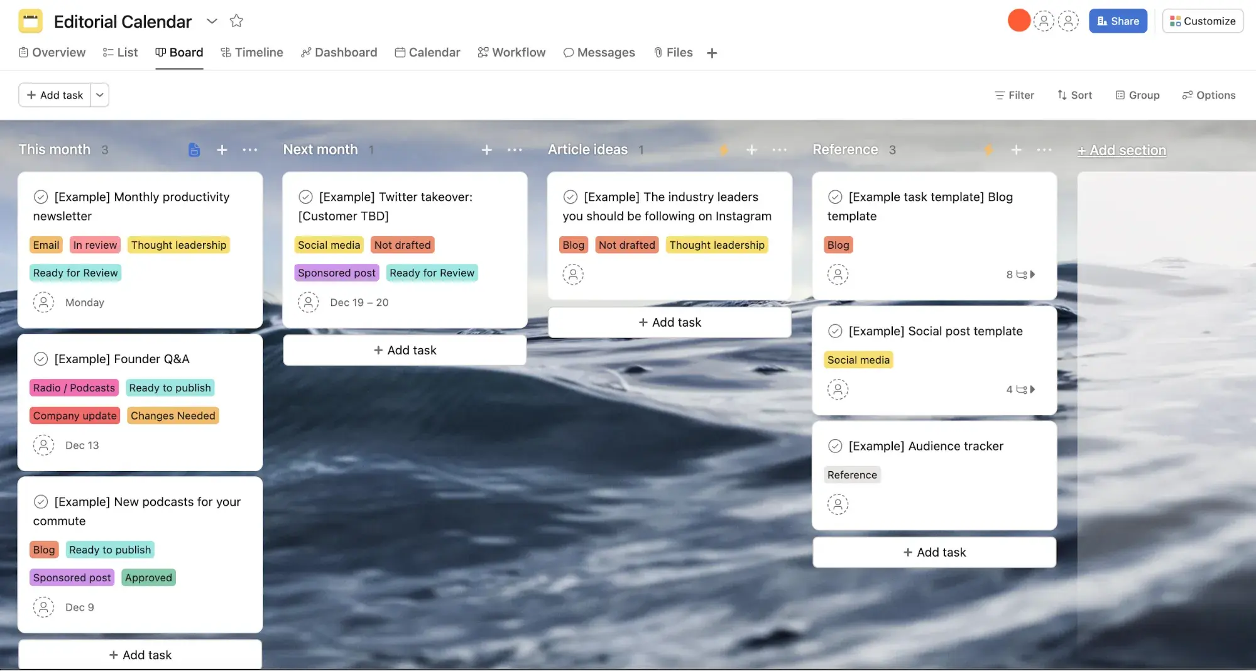Viewport: 1256px width, 671px height.
Task: Mark Monthly productivity newsletter complete
Action: point(41,197)
